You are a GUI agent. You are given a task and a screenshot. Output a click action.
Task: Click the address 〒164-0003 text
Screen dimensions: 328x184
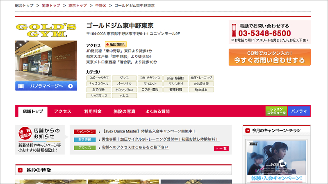133,34
